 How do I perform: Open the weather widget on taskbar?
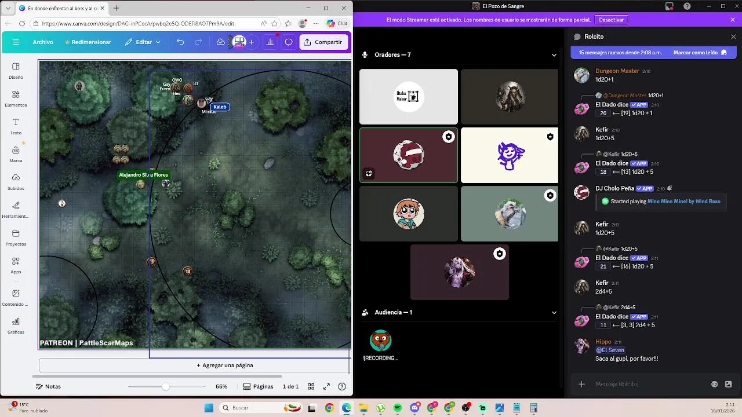(29, 407)
